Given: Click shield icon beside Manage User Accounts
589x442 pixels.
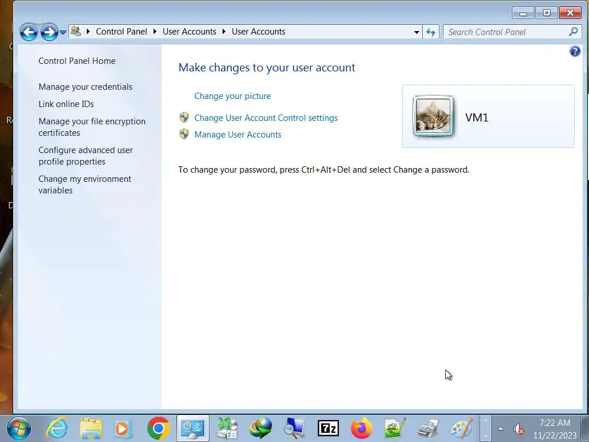Looking at the screenshot, I should coord(184,134).
